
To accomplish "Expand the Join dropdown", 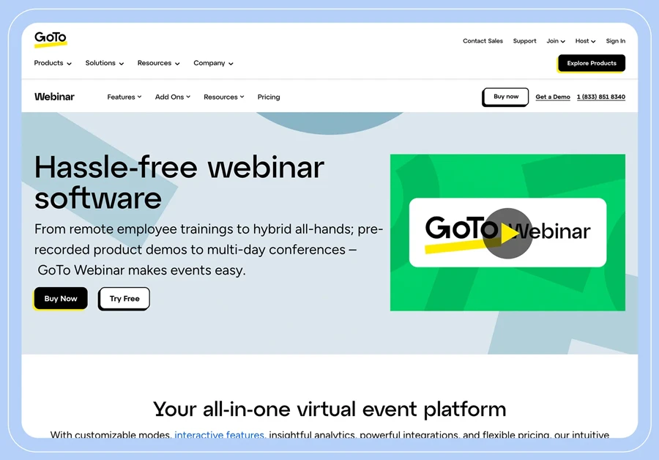I will (x=555, y=41).
